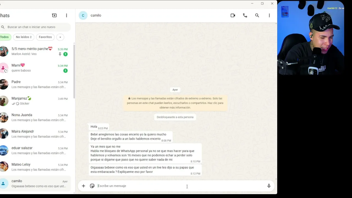Click the end-to-end encryption notice
Screen dimensions: 352x198
[x=175, y=103]
